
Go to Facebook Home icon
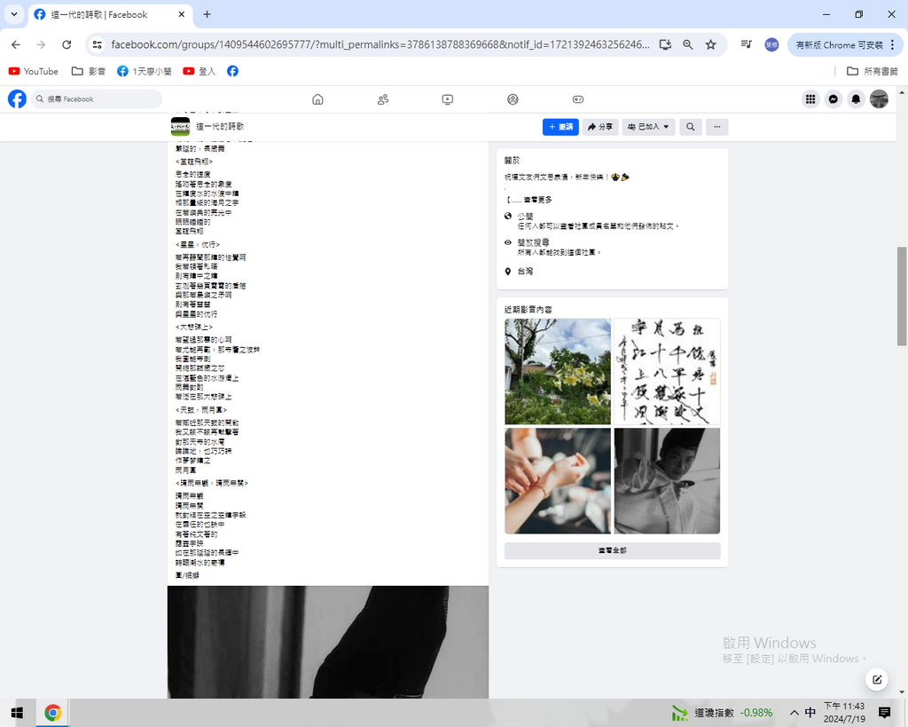317,99
